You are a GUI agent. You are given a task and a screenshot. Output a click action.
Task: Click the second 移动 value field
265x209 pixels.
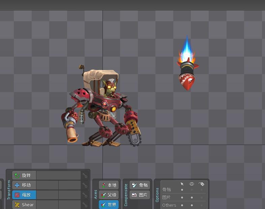coord(70,185)
